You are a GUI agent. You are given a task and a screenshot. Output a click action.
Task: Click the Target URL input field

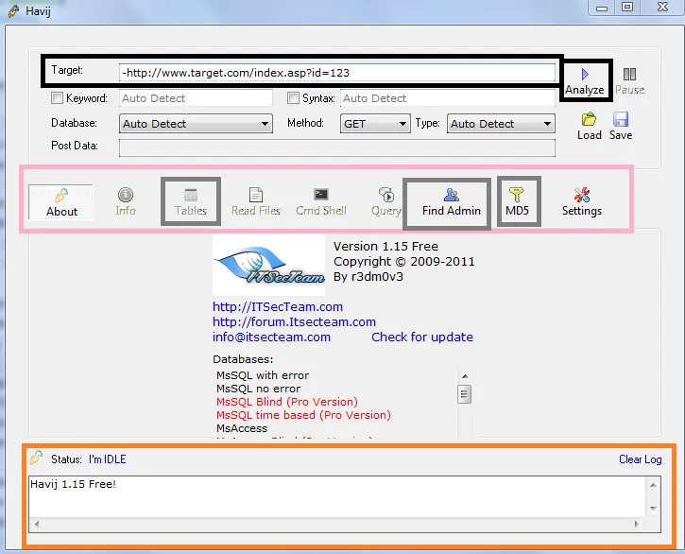coord(337,73)
